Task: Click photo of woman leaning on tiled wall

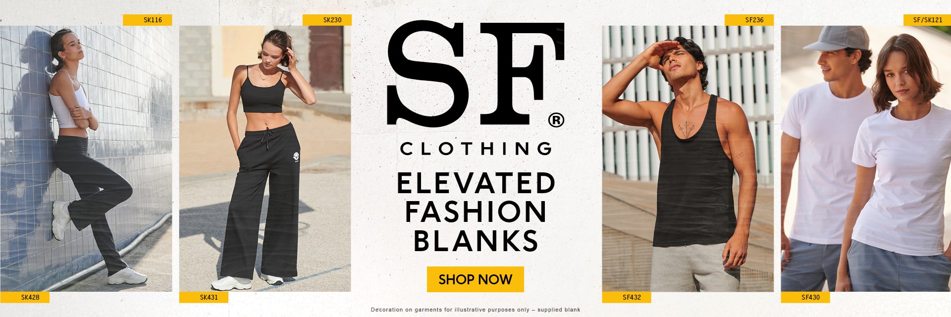Action: [86, 158]
